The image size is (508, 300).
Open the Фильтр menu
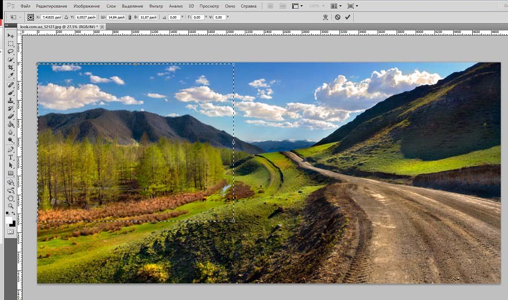(156, 6)
